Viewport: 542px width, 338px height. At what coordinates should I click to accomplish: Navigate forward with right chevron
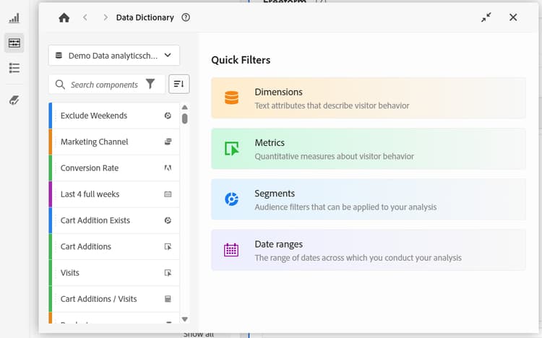point(106,17)
